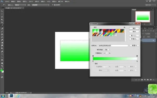The height and width of the screenshot is (98, 157).
Task: Select the Rectangular Marquee tool
Action: click(x=2, y=14)
